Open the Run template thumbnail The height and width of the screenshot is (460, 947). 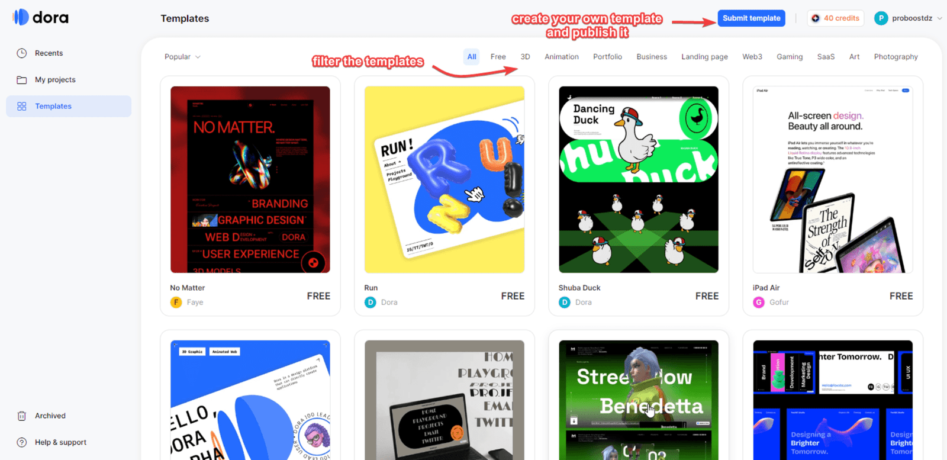pos(444,179)
